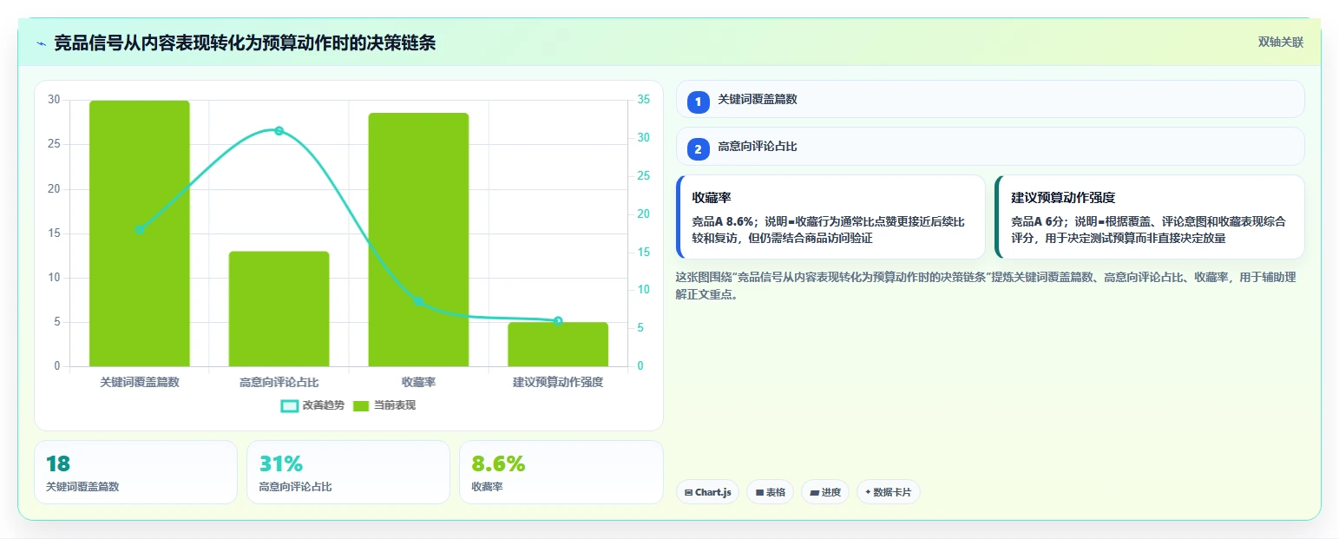Toggle the 当前表现 legend item
The height and width of the screenshot is (539, 1339).
[384, 405]
